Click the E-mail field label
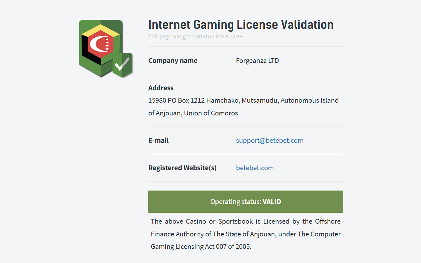The height and width of the screenshot is (263, 421). tap(158, 140)
